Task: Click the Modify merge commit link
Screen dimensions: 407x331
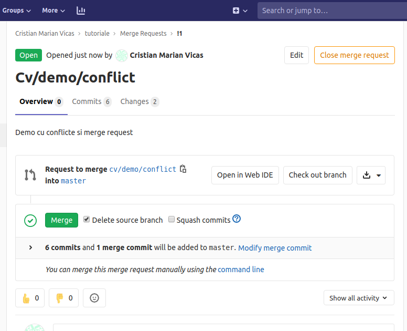Action: pos(275,247)
